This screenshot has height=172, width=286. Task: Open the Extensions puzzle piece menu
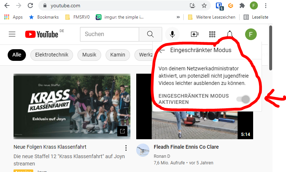pyautogui.click(x=242, y=5)
